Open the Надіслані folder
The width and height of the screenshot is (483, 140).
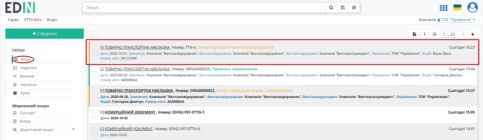[x=28, y=68]
